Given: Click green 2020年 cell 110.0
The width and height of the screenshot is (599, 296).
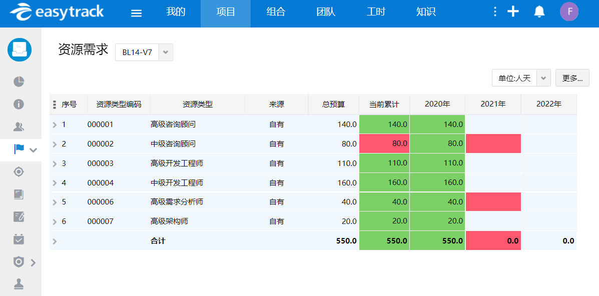Looking at the screenshot, I should tap(437, 163).
